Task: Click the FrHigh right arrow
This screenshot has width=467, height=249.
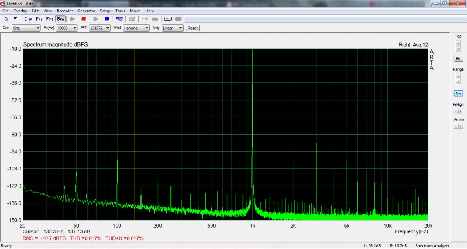Action: [461, 111]
